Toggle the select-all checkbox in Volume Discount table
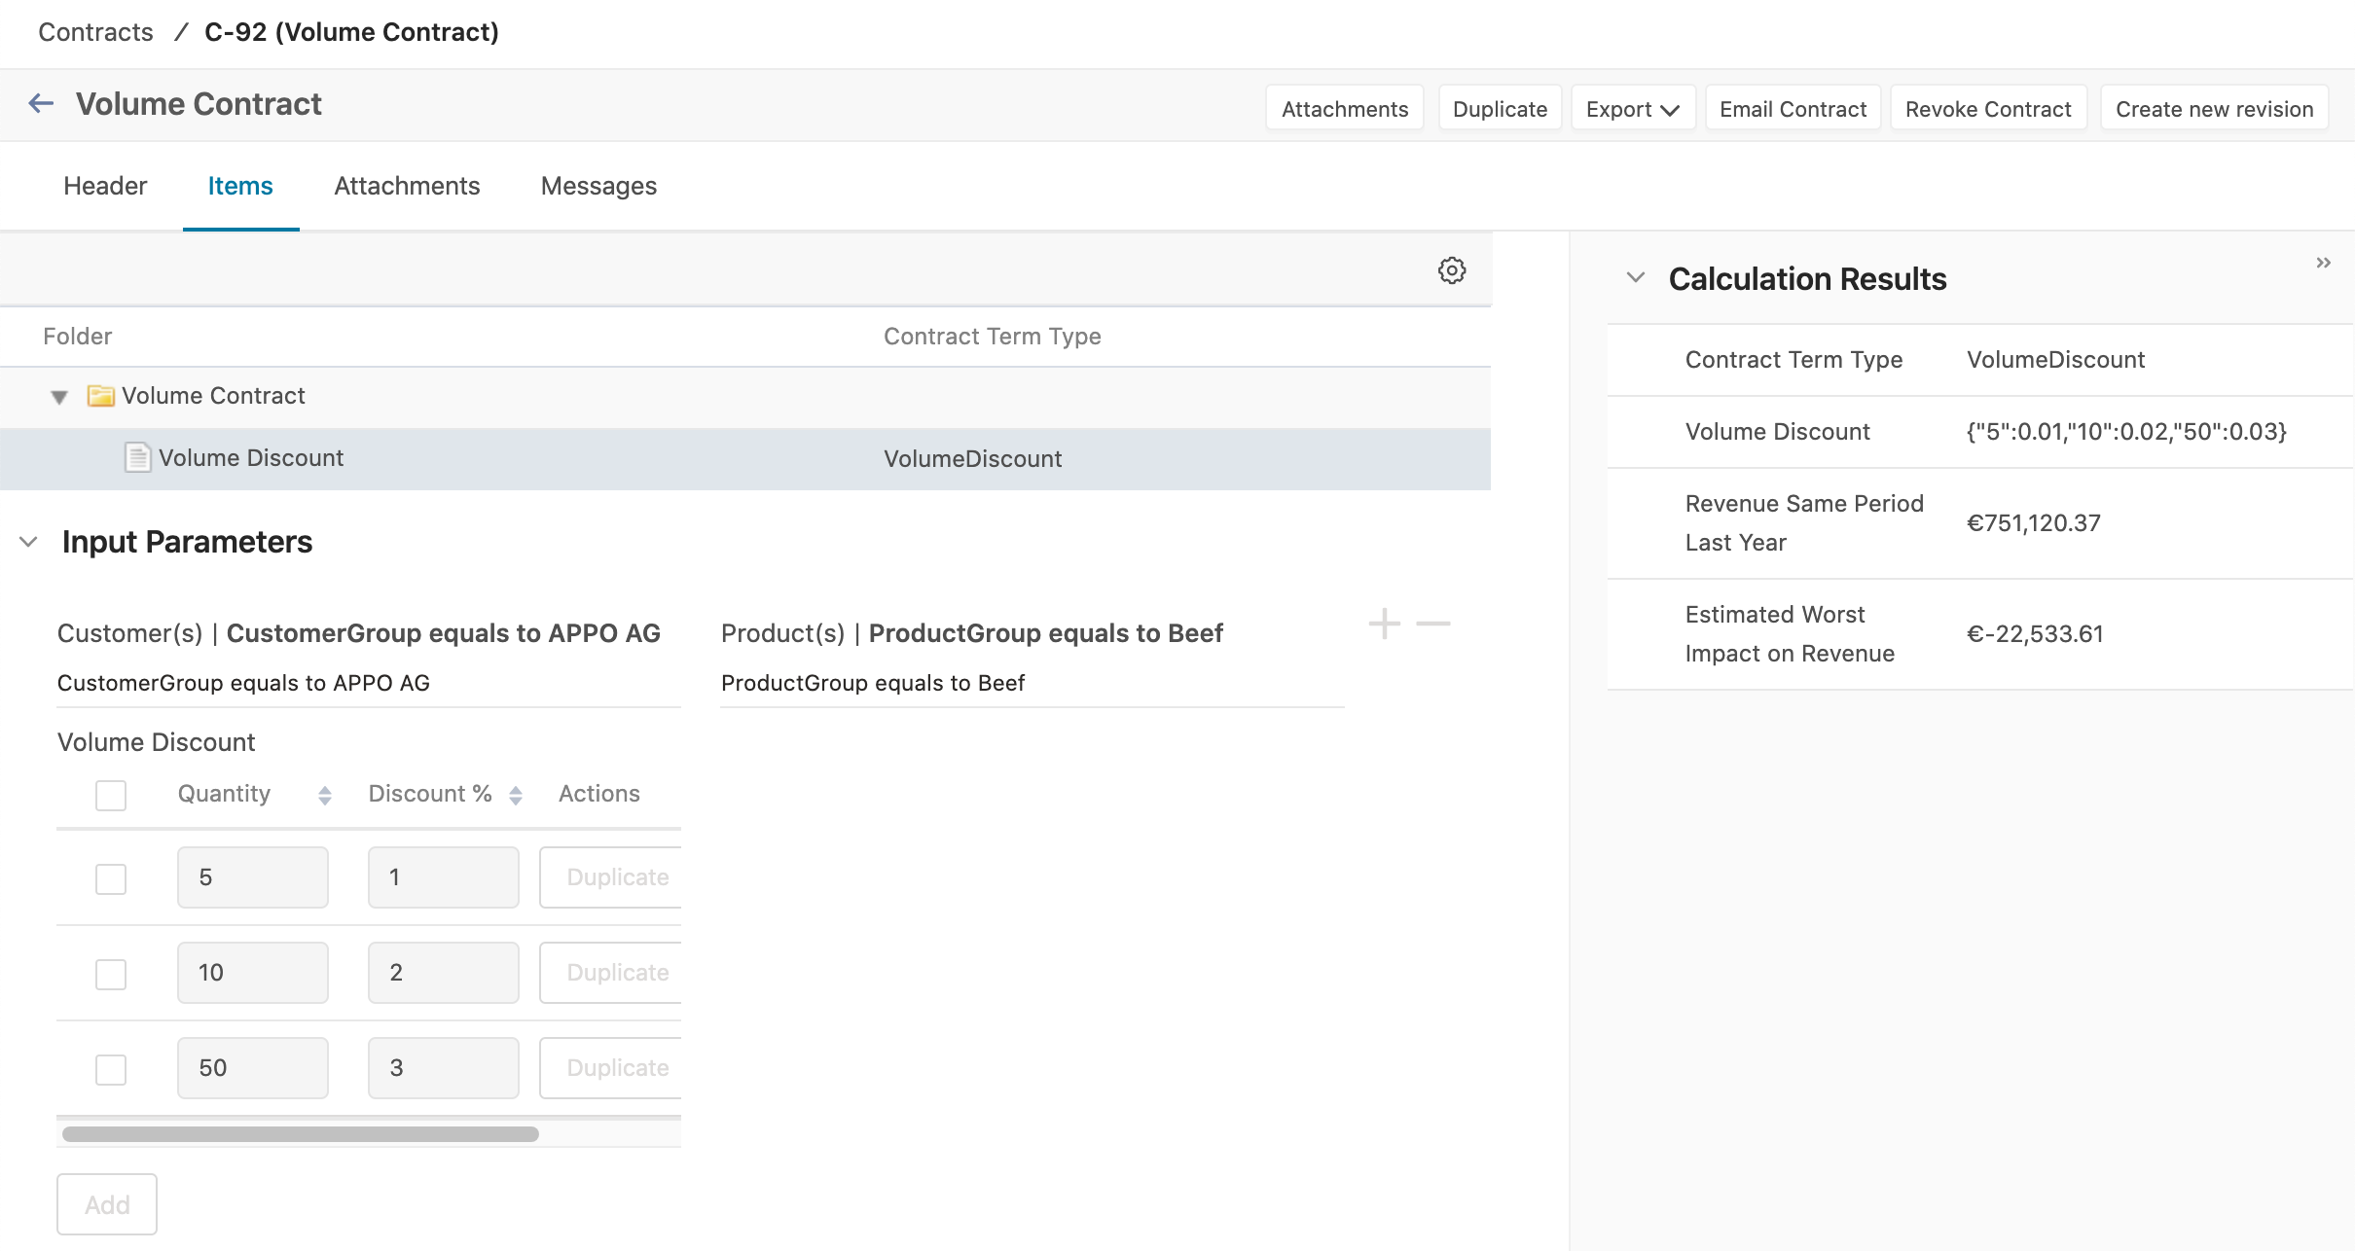Screen dimensions: 2355x1251 click(x=111, y=795)
